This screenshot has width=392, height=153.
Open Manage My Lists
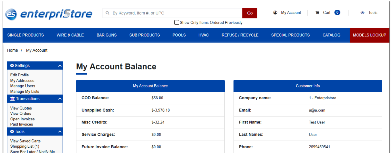[25, 92]
